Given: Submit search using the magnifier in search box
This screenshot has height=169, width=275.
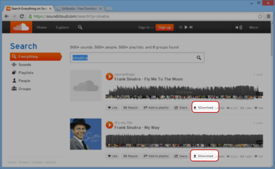Looking at the screenshot, I should pyautogui.click(x=199, y=58).
